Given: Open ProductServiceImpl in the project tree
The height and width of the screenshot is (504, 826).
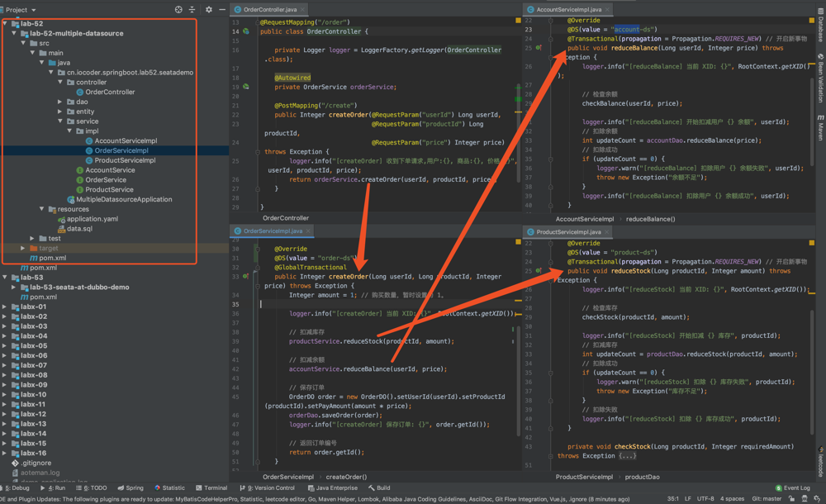Looking at the screenshot, I should [125, 160].
